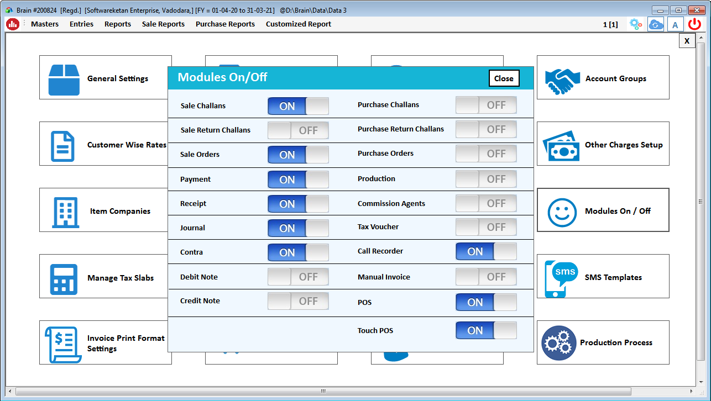Click the red power logout icon
The width and height of the screenshot is (711, 401).
pyautogui.click(x=694, y=24)
